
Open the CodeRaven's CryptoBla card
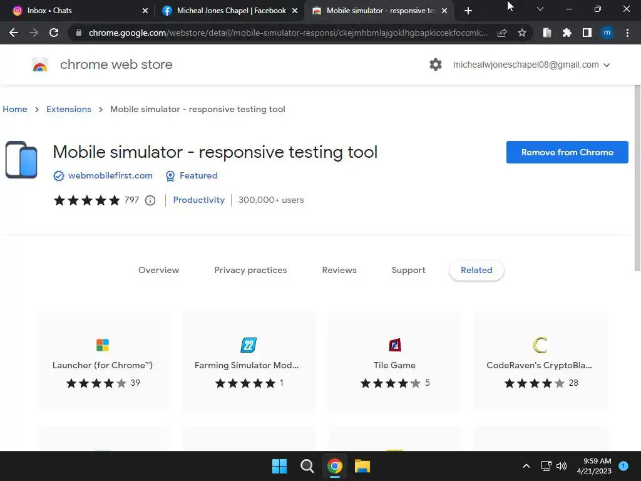[x=540, y=361]
